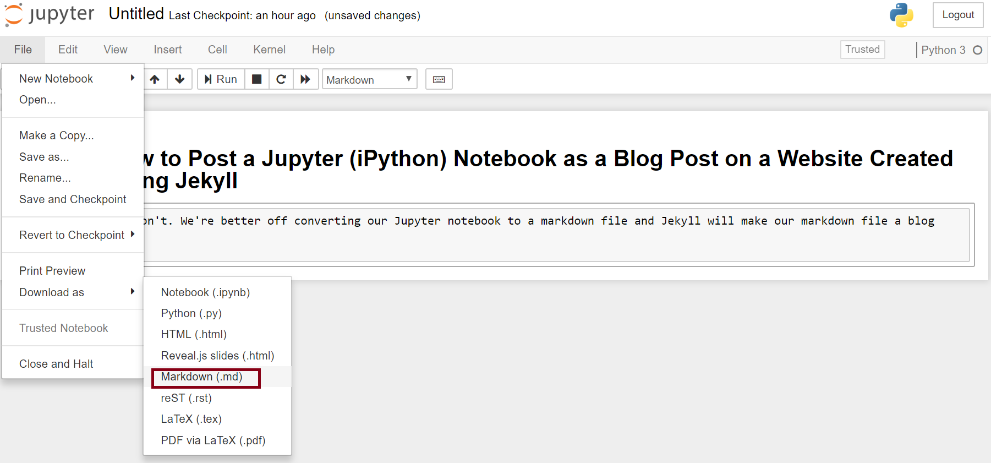Click the Trusted notebook indicator
Image resolution: width=991 pixels, height=463 pixels.
click(x=862, y=50)
